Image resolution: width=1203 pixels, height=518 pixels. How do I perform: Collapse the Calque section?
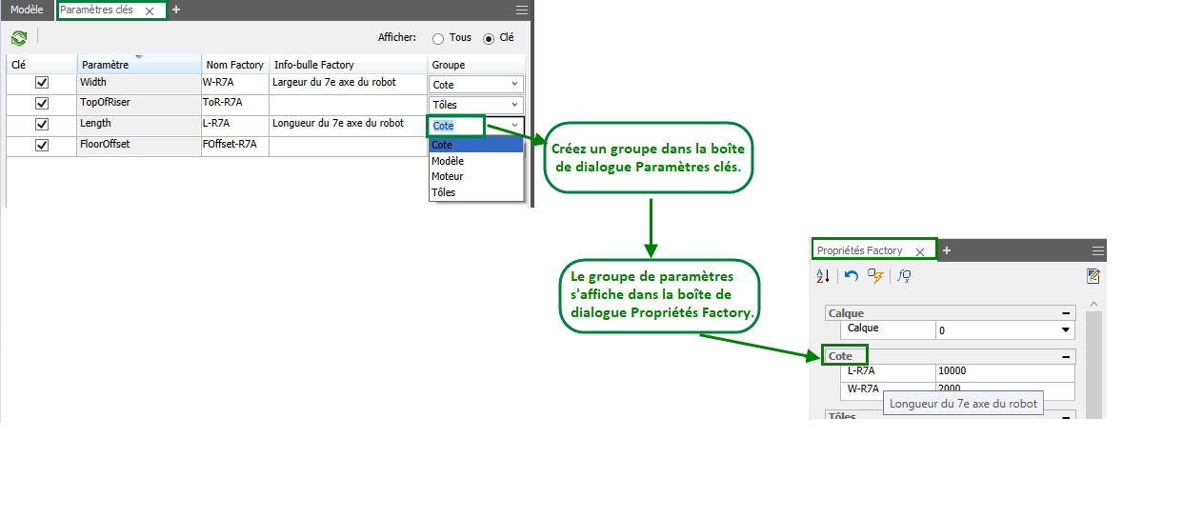1066,313
